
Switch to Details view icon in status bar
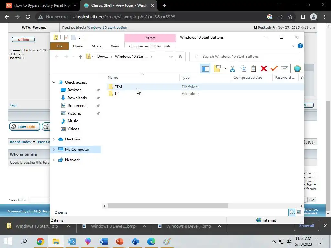292,212
